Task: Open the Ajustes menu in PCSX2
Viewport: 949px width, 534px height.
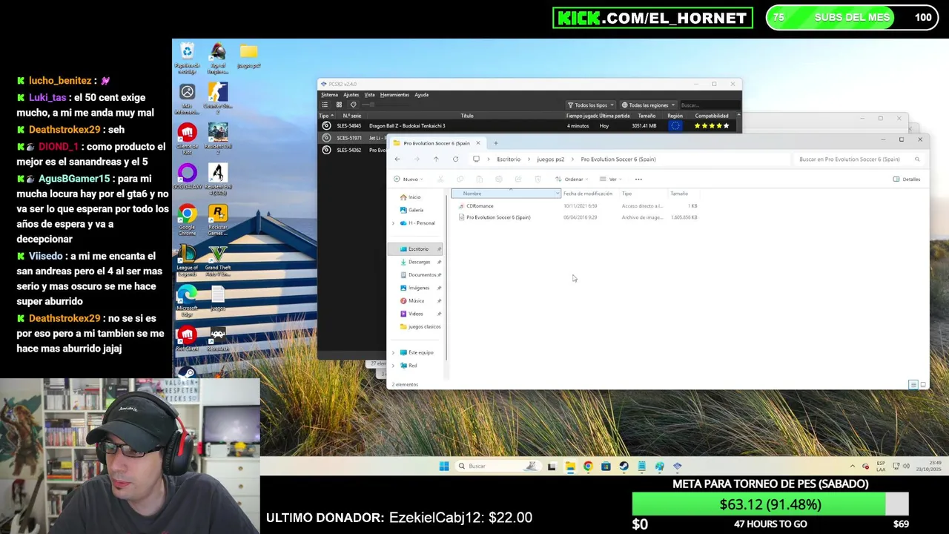Action: [351, 94]
